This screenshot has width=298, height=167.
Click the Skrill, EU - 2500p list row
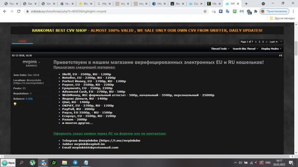coord(86,74)
